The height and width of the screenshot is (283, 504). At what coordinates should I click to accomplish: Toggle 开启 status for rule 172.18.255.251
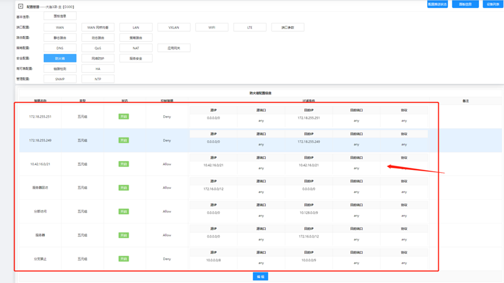pos(124,116)
